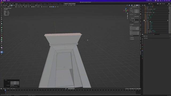171x96 pixels.
Task: Select the Select Box tool in toolbar
Action: [x=2, y=9]
